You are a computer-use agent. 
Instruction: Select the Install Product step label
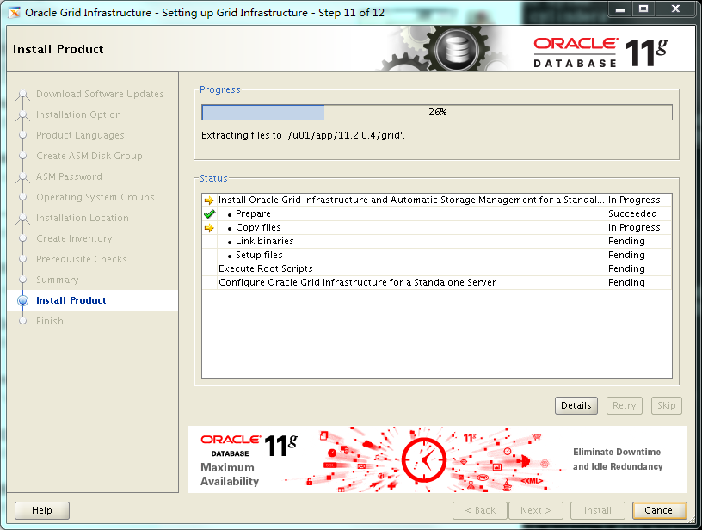click(x=71, y=300)
